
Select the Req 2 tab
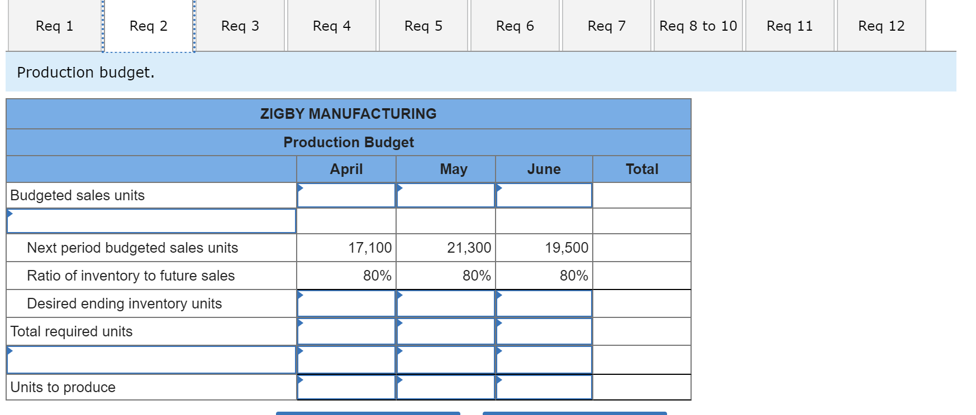coord(149,26)
